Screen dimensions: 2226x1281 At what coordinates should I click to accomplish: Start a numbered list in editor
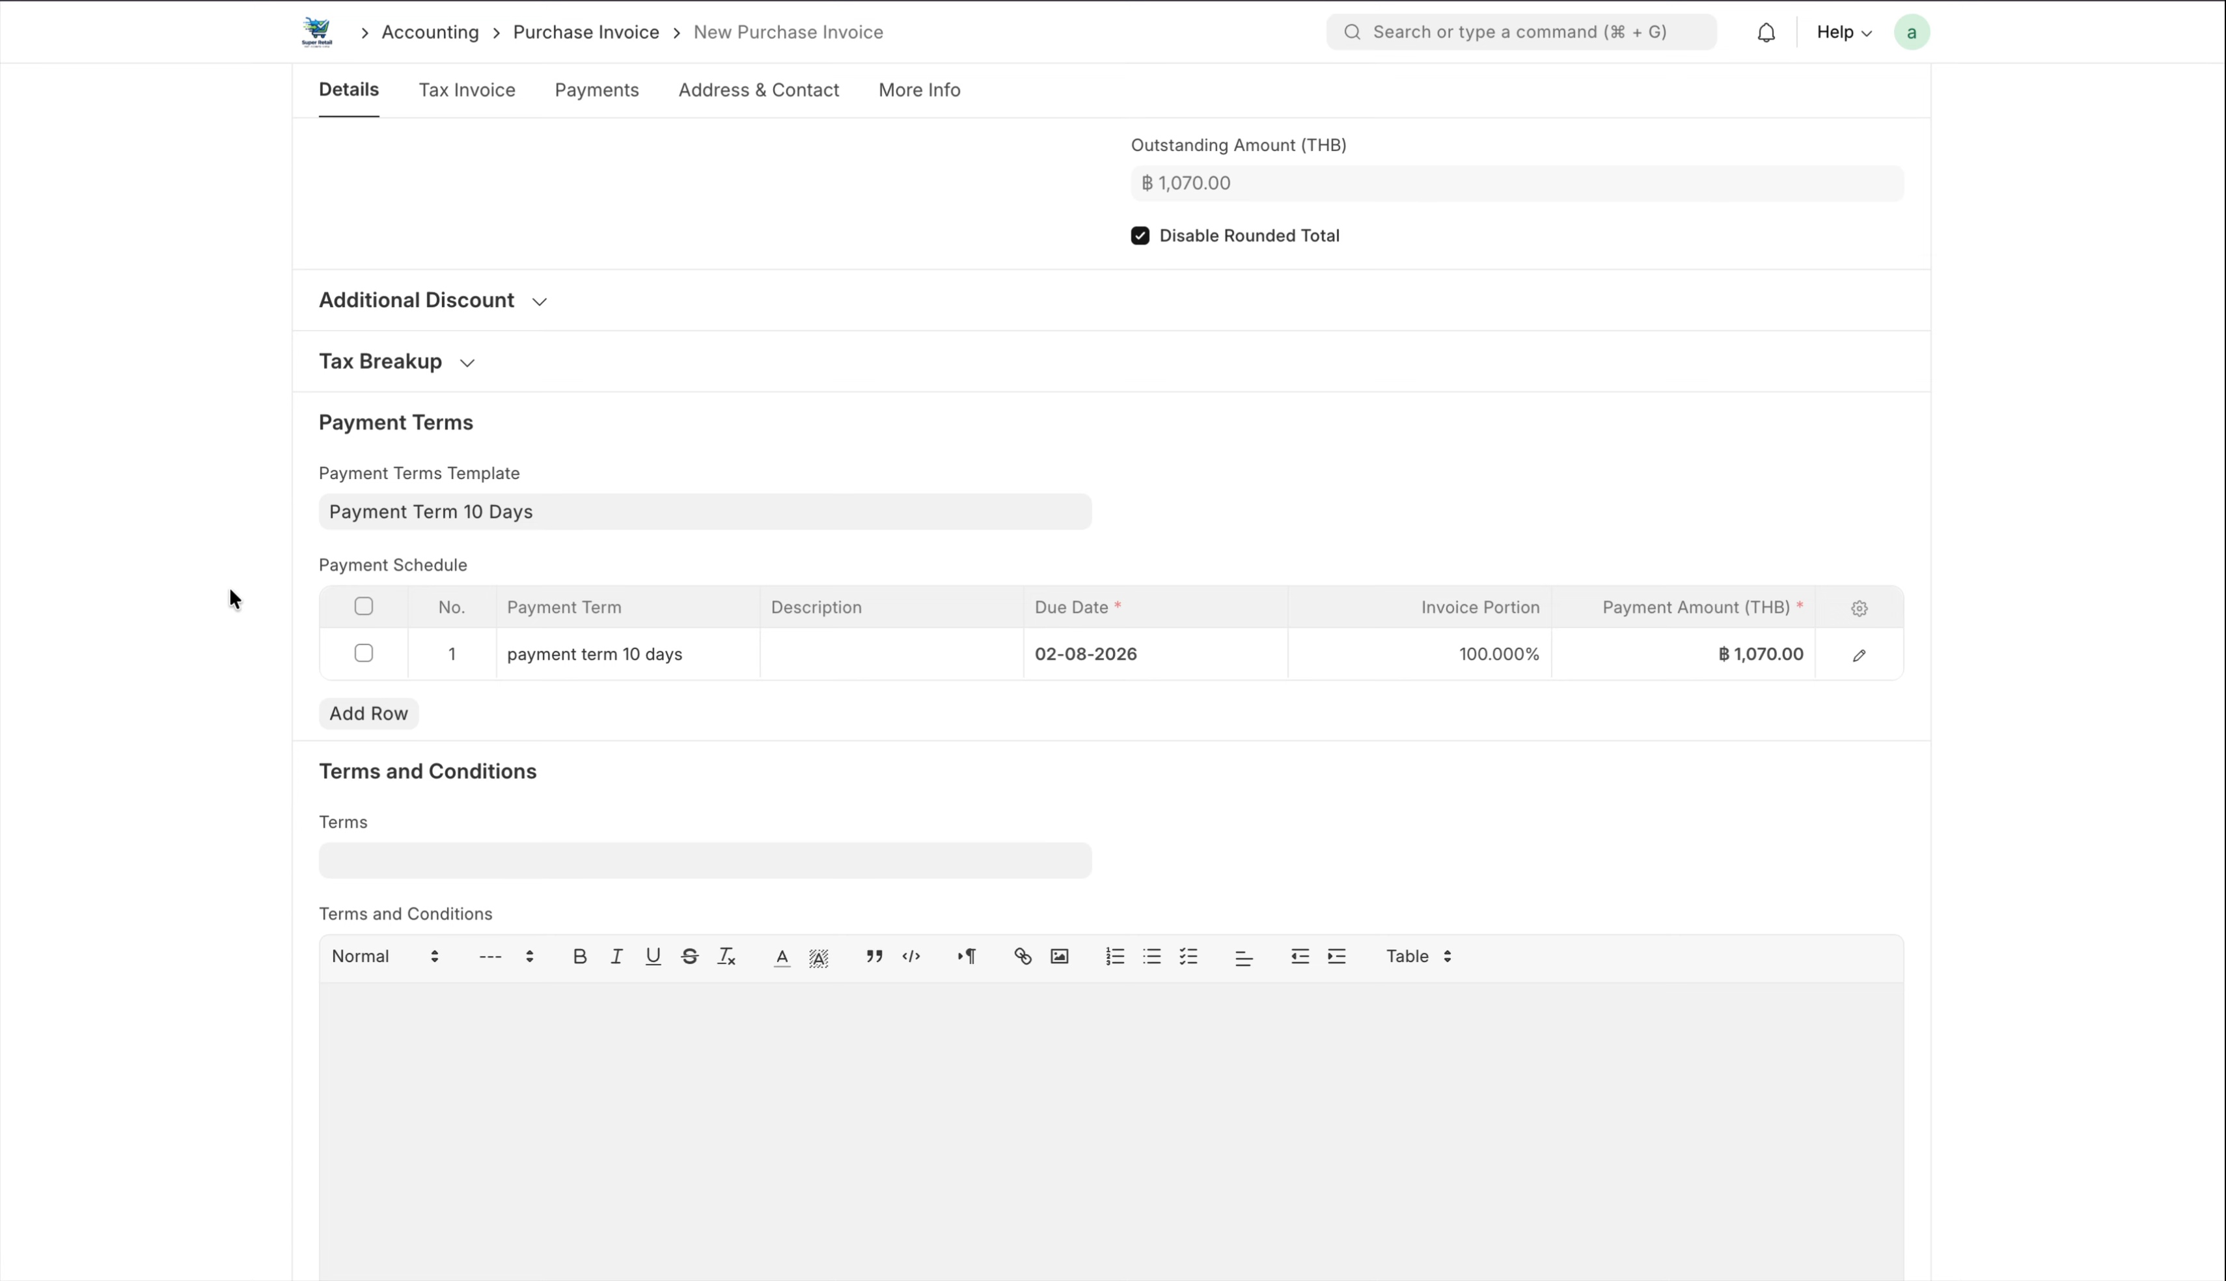click(1114, 956)
